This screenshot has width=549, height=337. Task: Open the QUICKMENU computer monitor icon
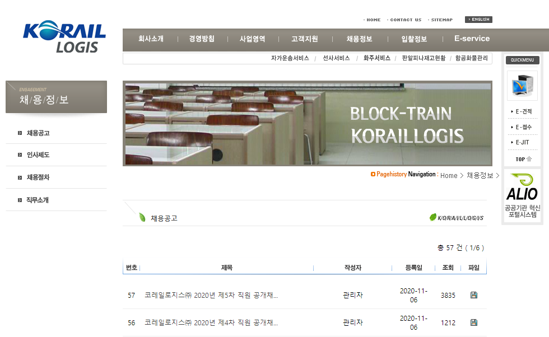[522, 86]
